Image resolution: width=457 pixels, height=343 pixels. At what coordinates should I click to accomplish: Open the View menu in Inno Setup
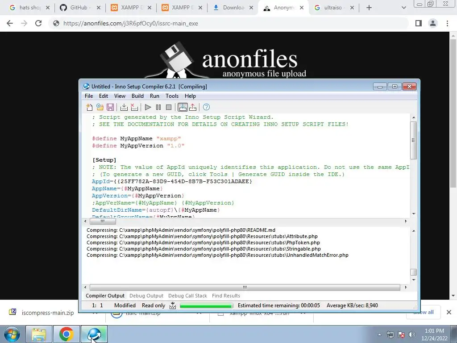[120, 96]
